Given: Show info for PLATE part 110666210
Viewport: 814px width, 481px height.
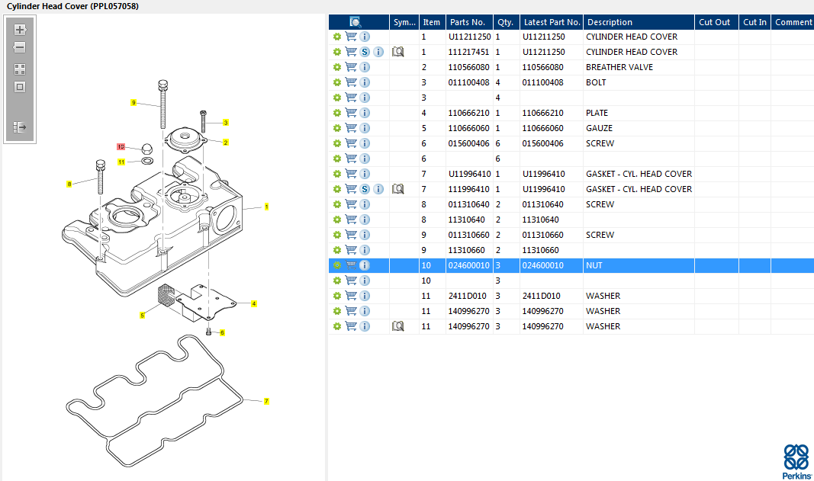Looking at the screenshot, I should [x=365, y=113].
